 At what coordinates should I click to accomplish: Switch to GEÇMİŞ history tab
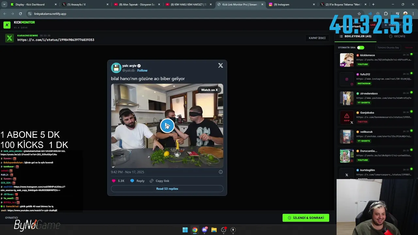(x=397, y=36)
